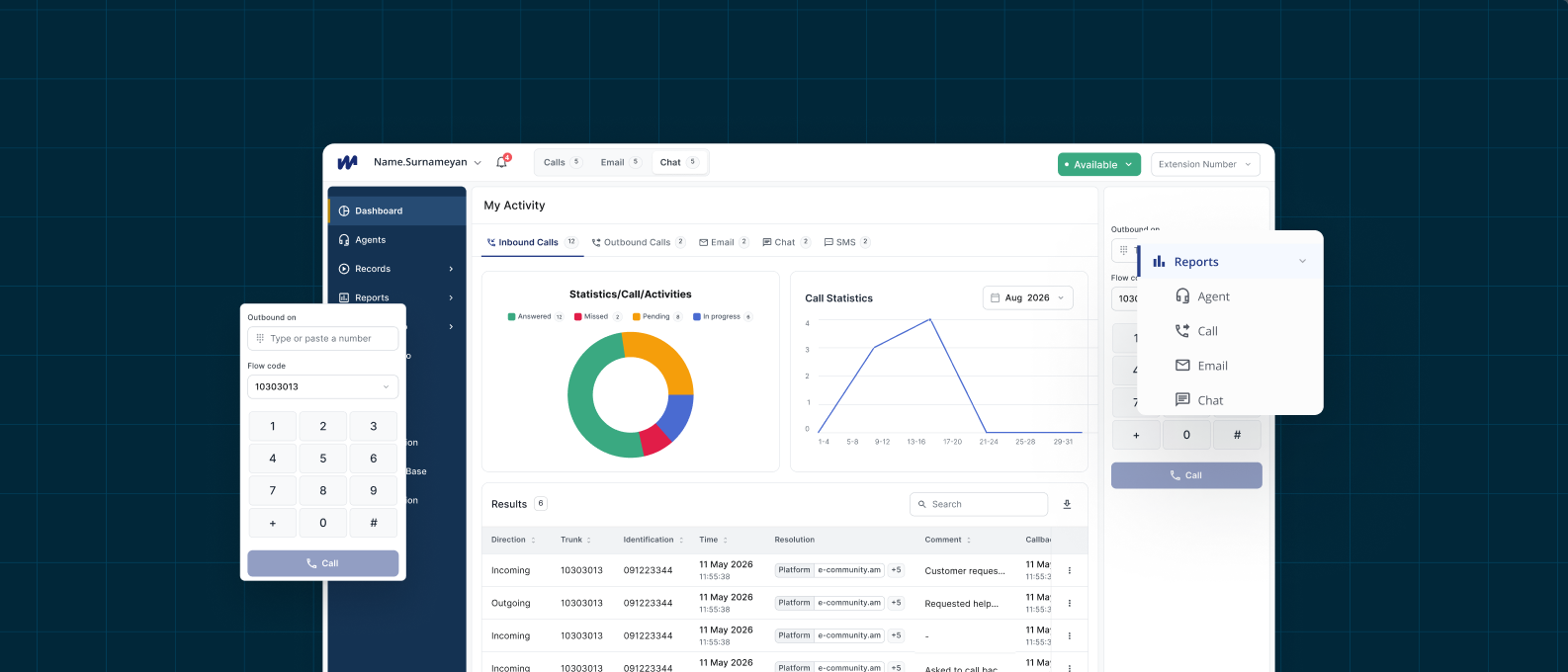Download results using the download icon
Image resolution: width=1568 pixels, height=672 pixels.
coord(1067,504)
